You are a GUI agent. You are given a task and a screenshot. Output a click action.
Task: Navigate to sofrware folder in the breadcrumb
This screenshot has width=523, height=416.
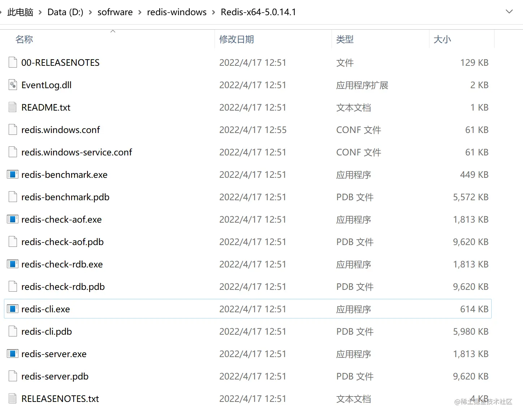(x=115, y=12)
